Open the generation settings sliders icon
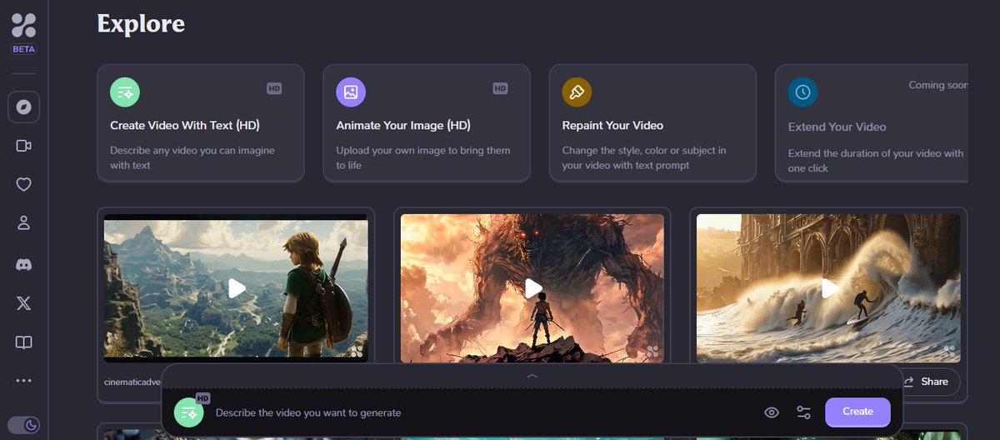This screenshot has height=440, width=1000. tap(803, 412)
